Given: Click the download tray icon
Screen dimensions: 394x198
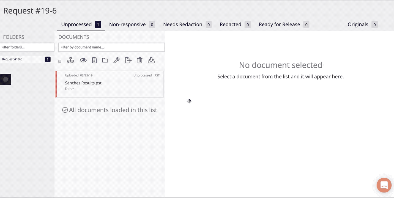Looking at the screenshot, I should 151,61.
